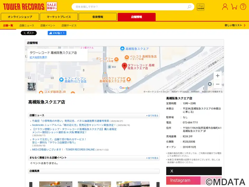This screenshot has width=249, height=187.
Task: Click the 展望 map marker icon
Action: click(109, 67)
